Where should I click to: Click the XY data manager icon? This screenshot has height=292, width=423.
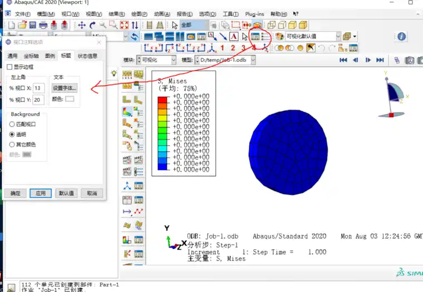pyautogui.click(x=139, y=200)
